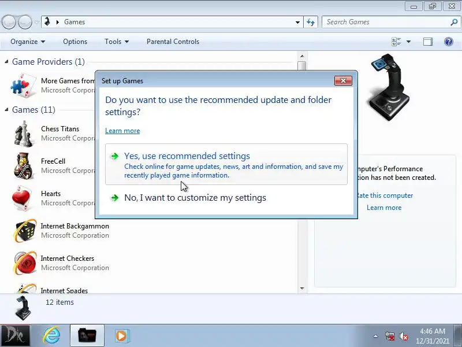Click the Chess Titans title text

[x=60, y=129]
